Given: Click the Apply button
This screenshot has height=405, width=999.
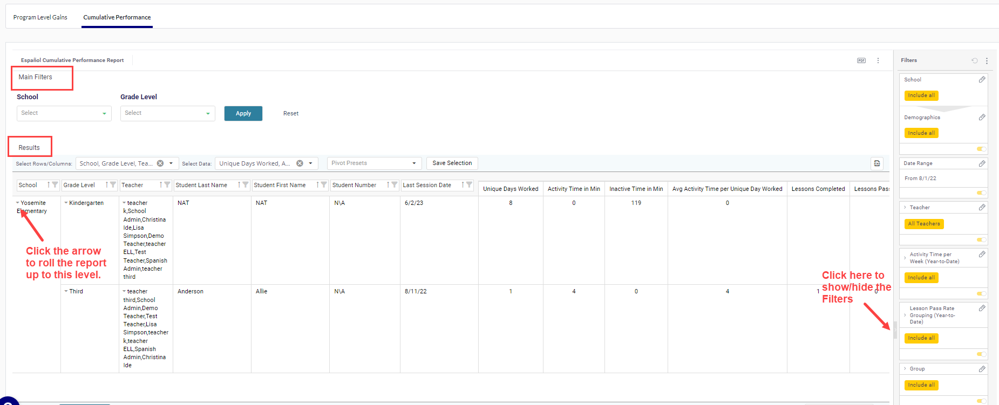Looking at the screenshot, I should [243, 113].
